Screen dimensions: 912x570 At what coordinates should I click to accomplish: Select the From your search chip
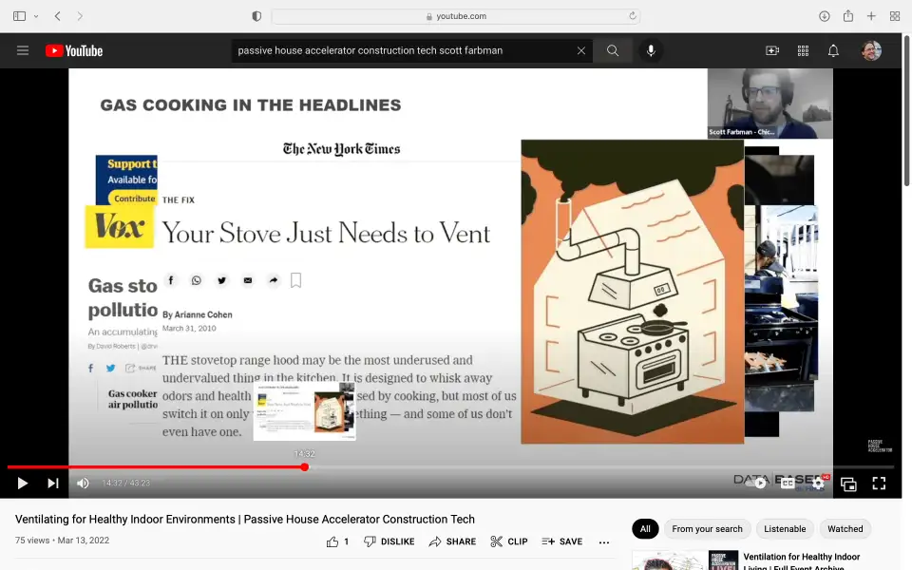pos(707,529)
